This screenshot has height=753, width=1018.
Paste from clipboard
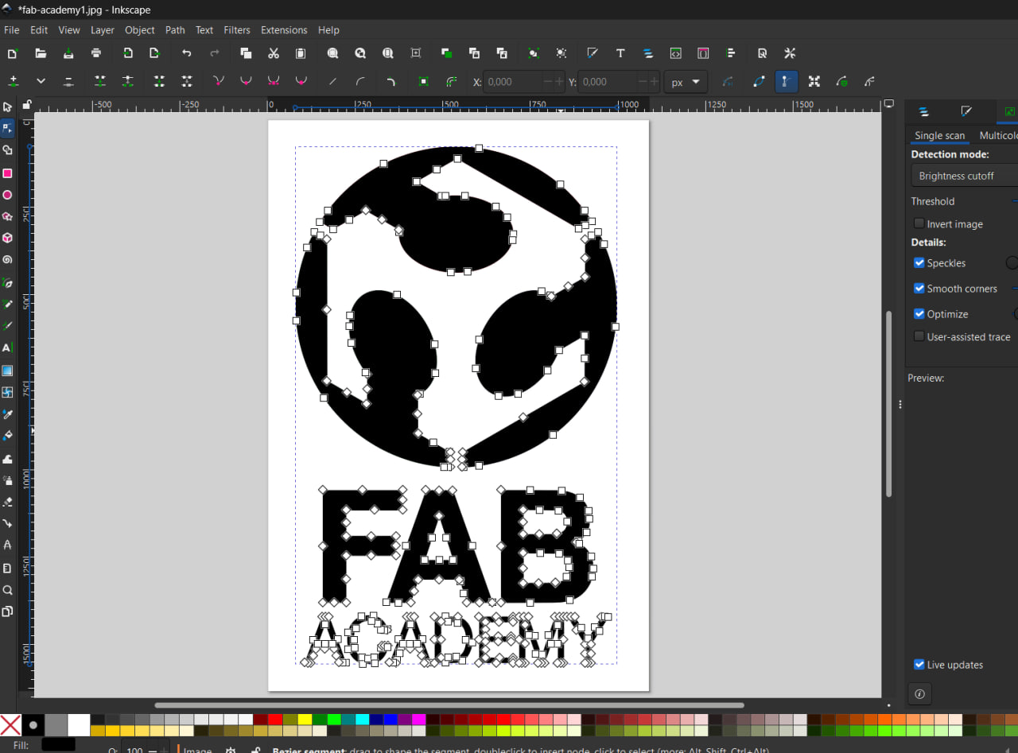point(301,53)
